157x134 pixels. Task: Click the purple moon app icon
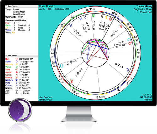pos(20,110)
